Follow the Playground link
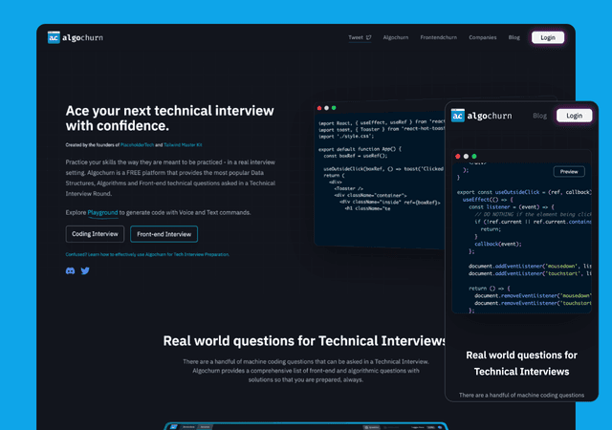Image resolution: width=612 pixels, height=430 pixels. pyautogui.click(x=103, y=212)
